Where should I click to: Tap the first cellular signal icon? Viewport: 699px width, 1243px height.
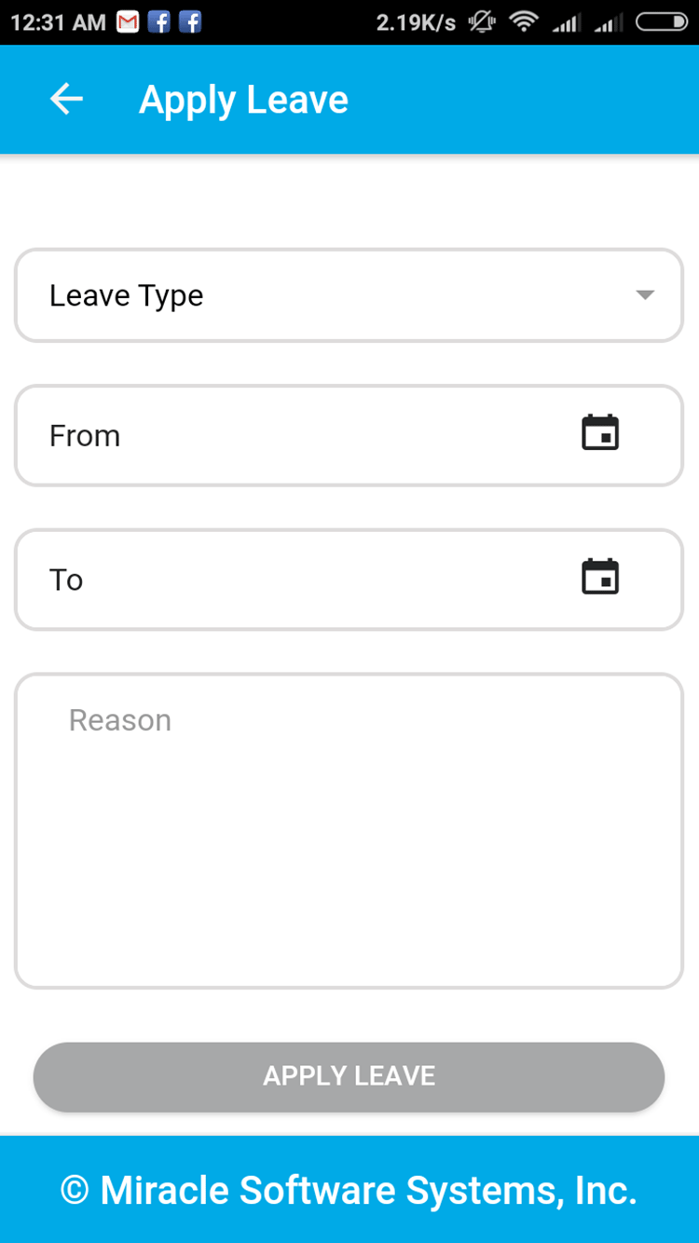pos(566,22)
